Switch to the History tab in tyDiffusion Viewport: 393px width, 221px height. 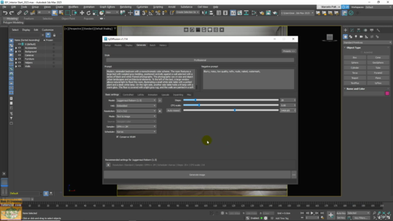click(163, 45)
